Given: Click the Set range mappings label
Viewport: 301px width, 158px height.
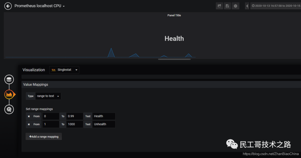Looking at the screenshot, I should [39, 109].
